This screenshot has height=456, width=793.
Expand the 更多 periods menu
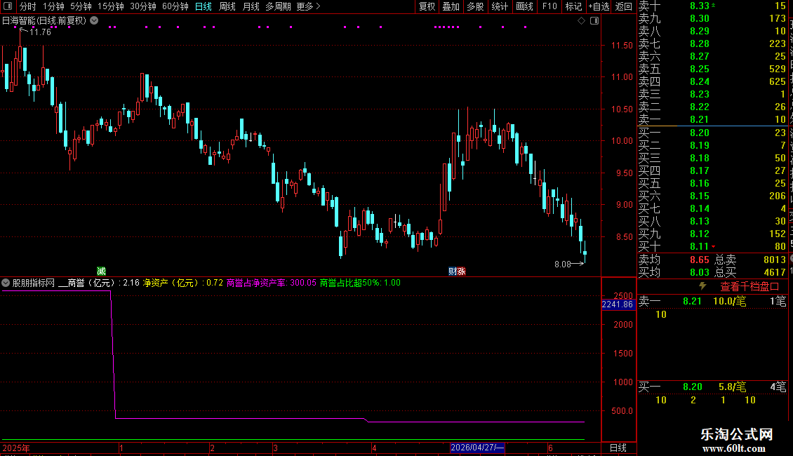click(x=308, y=6)
